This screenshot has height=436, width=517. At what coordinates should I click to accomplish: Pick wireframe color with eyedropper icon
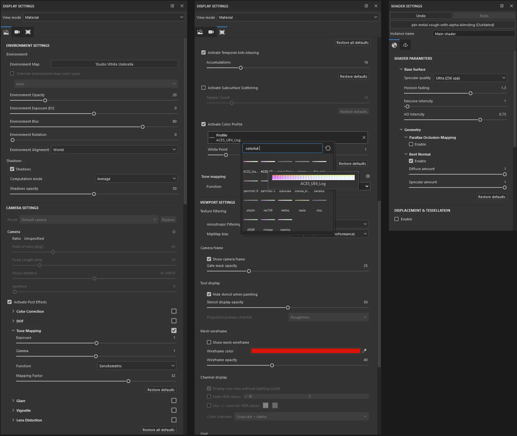pos(364,351)
